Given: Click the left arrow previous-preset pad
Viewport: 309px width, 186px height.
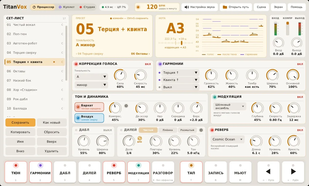Looking at the screenshot, I should [x=269, y=172].
